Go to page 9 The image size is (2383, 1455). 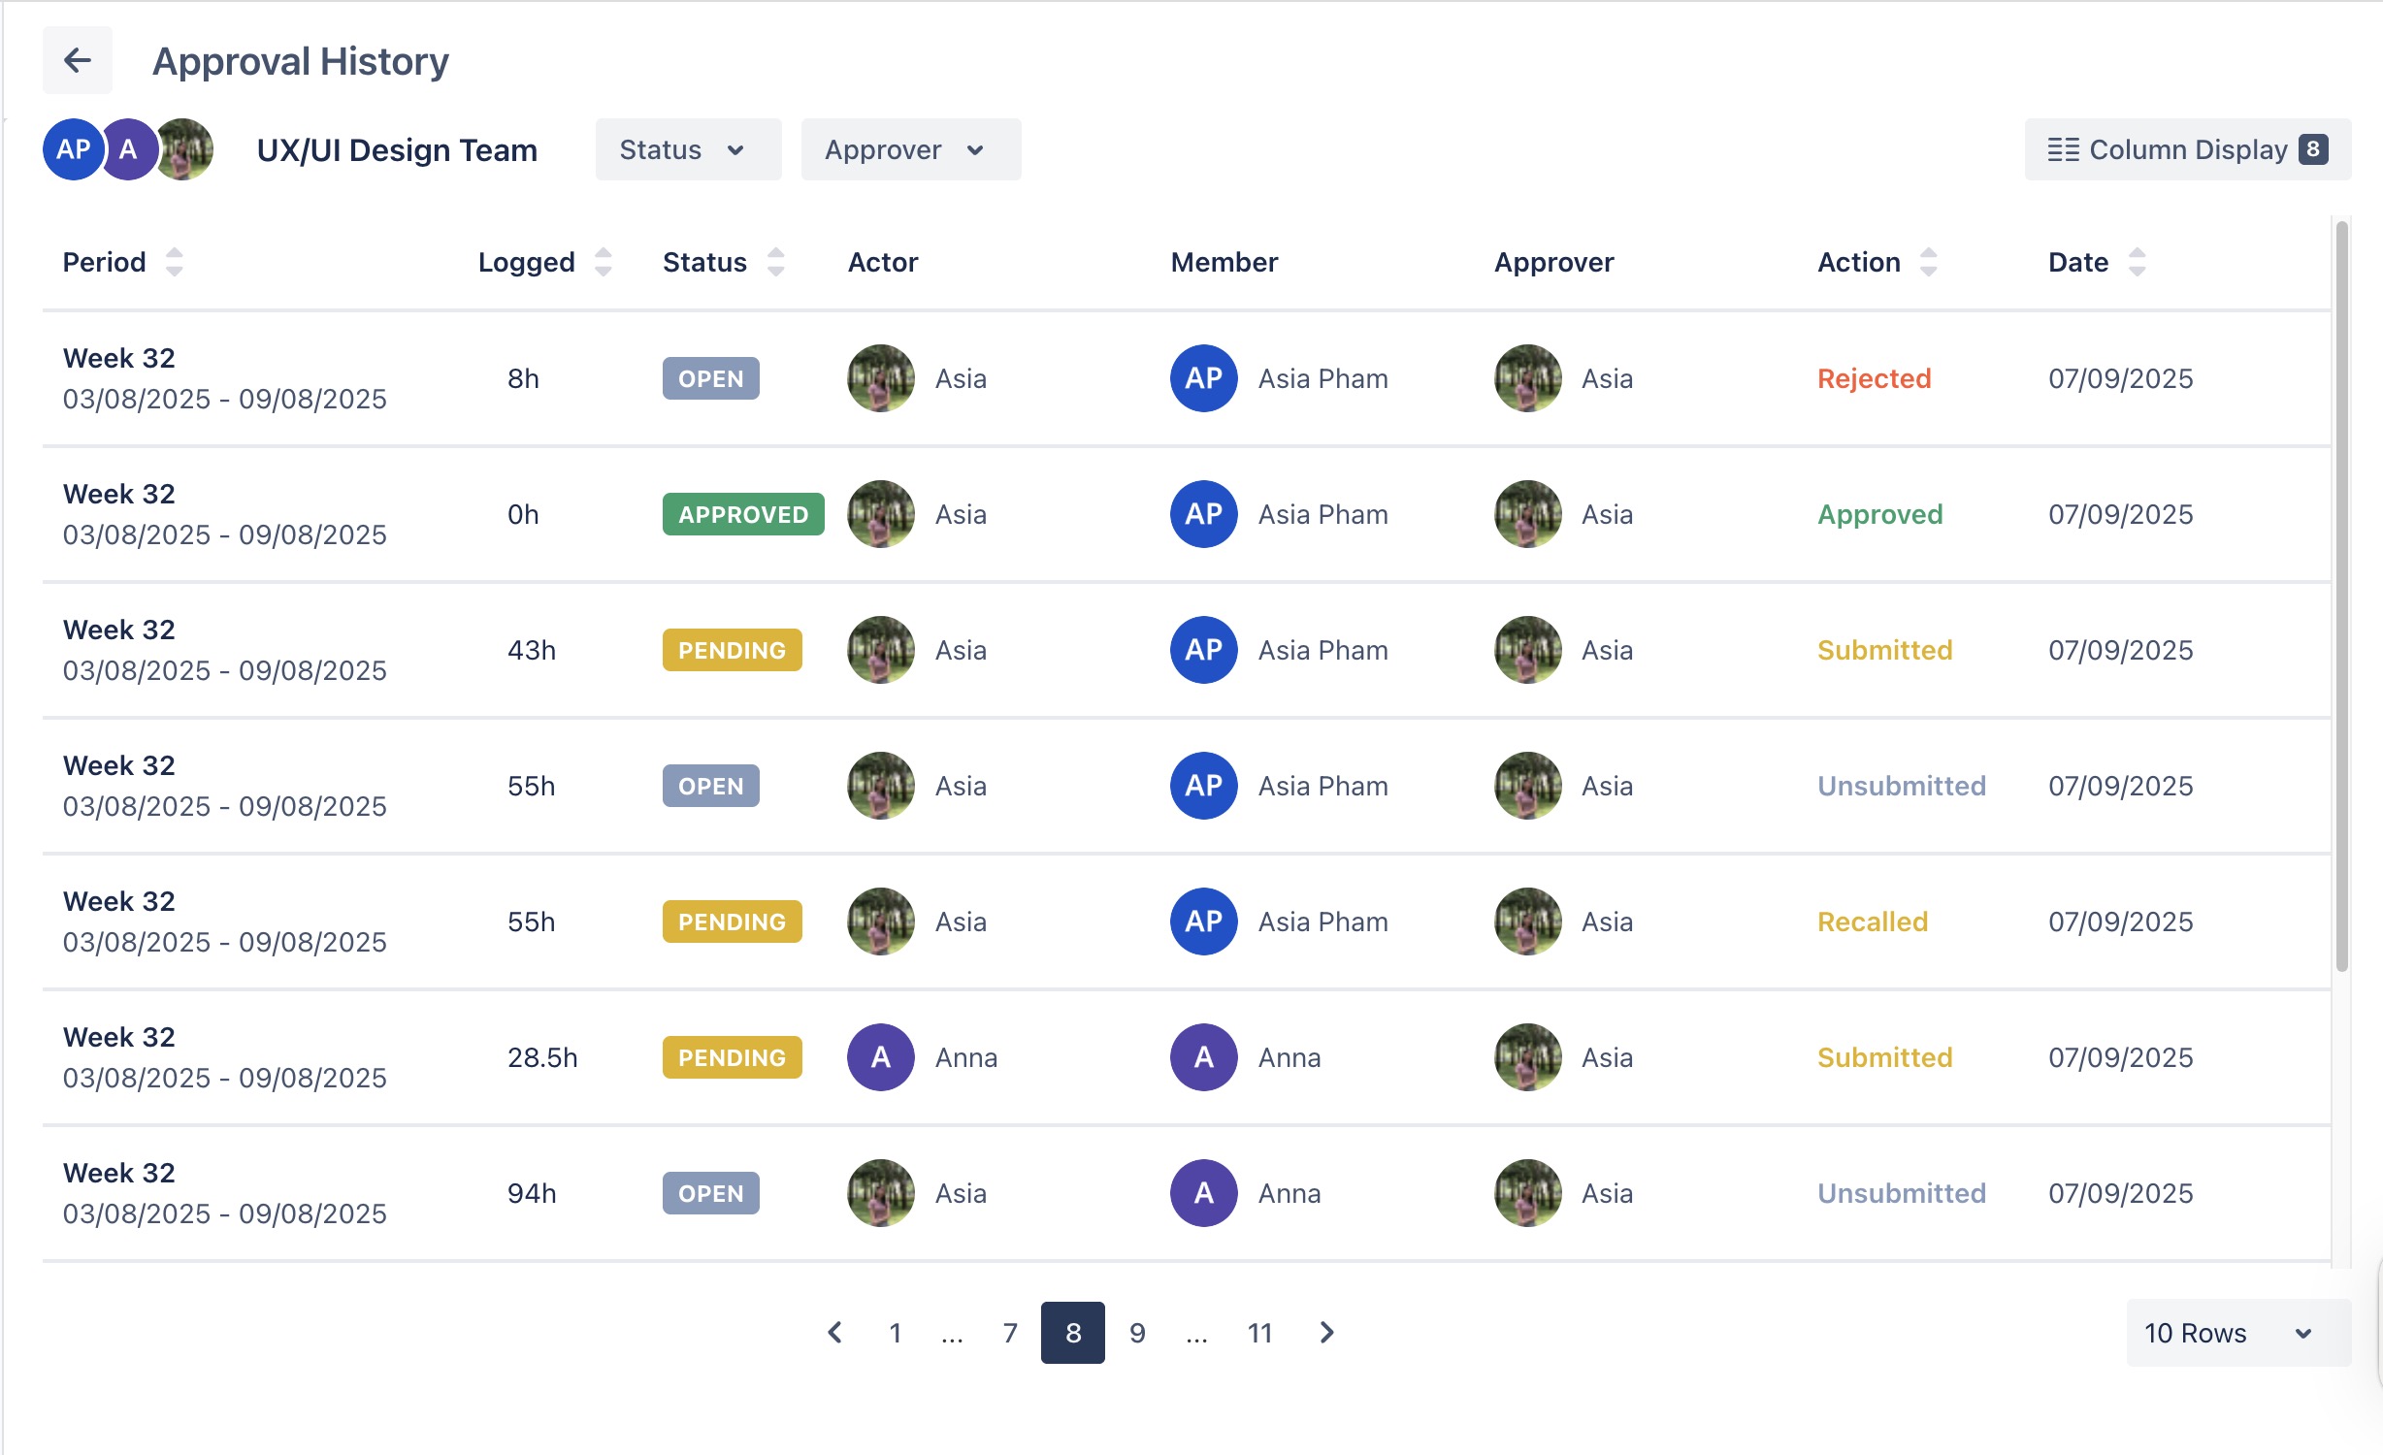pos(1137,1333)
